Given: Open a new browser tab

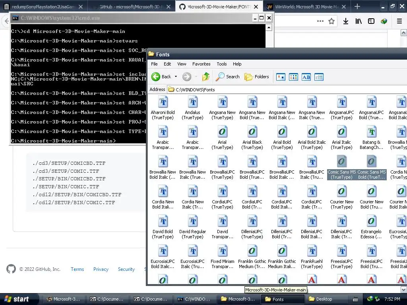Looking at the screenshot, I should pos(357,6).
